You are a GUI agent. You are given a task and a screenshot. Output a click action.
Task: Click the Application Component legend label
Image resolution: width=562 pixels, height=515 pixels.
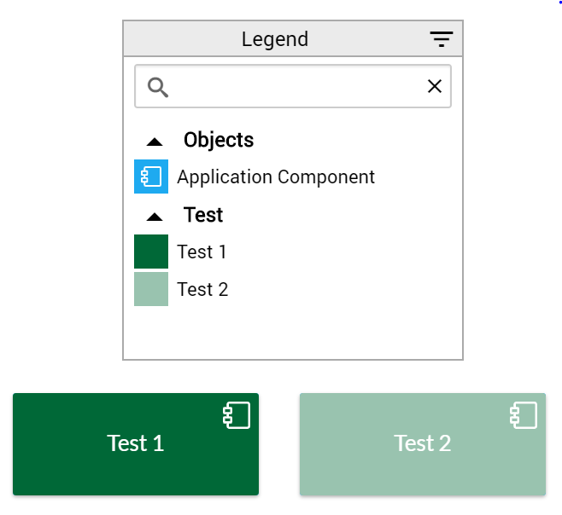[276, 177]
